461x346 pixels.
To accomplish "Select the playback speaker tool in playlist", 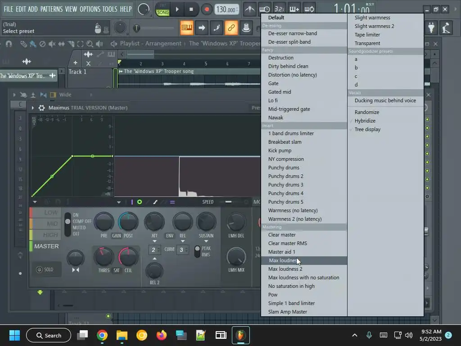I will point(99,44).
